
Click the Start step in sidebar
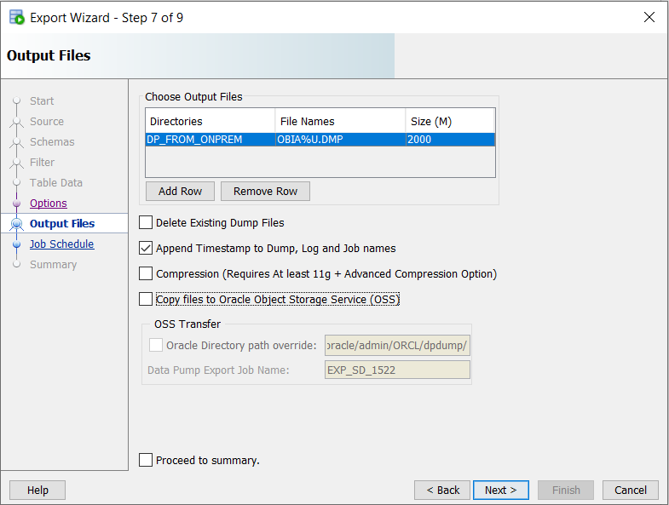point(42,101)
